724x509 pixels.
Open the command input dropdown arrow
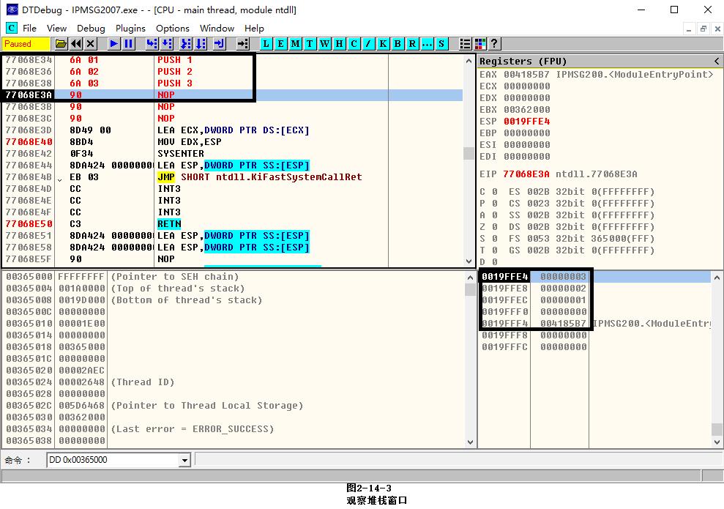click(184, 460)
